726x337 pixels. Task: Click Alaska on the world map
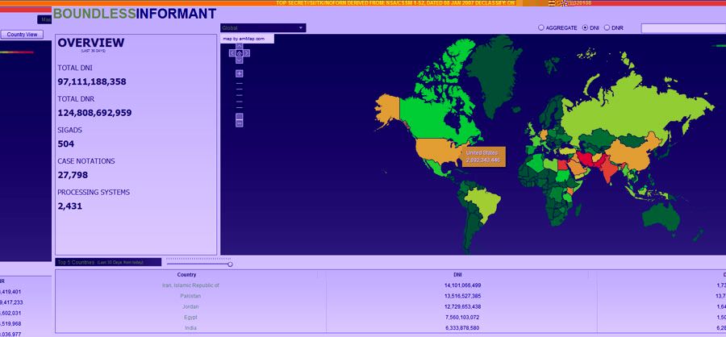pos(388,110)
